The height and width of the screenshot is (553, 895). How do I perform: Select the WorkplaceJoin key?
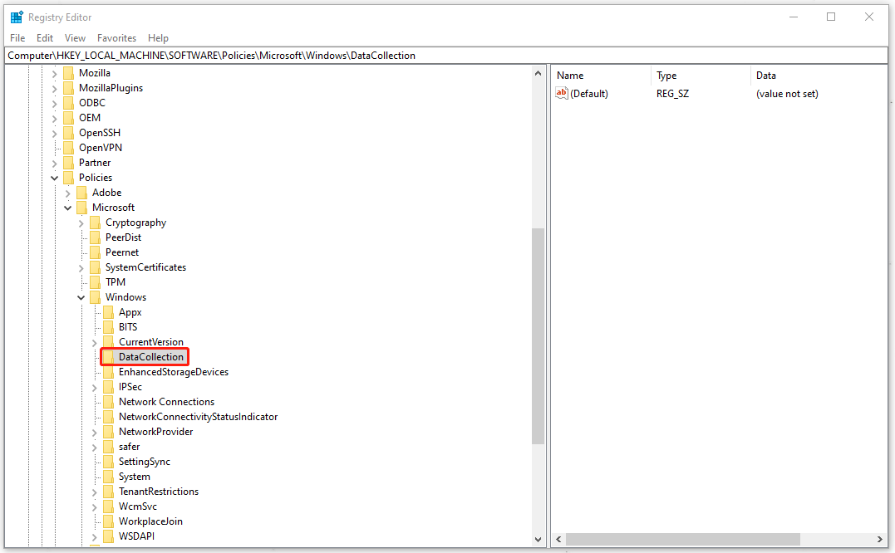click(x=150, y=521)
